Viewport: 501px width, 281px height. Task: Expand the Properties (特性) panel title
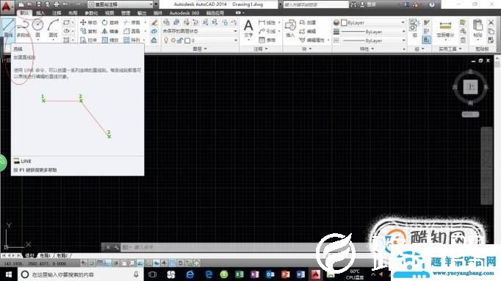tap(366, 49)
